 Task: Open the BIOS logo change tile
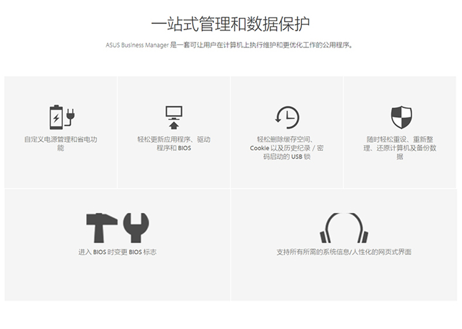(117, 245)
